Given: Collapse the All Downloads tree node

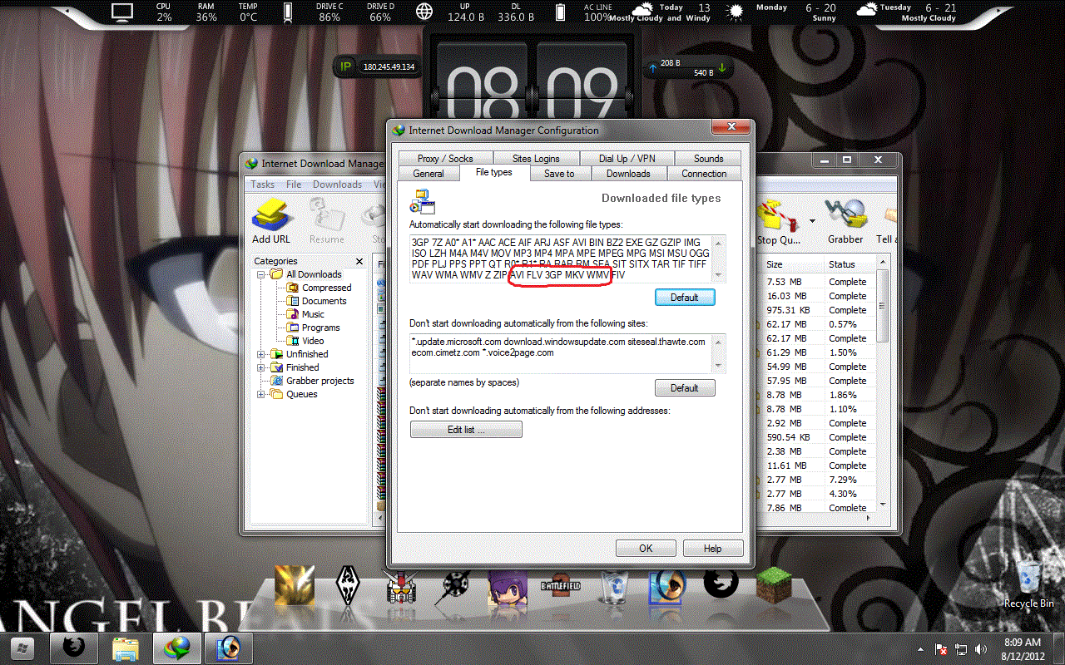Looking at the screenshot, I should pyautogui.click(x=261, y=274).
